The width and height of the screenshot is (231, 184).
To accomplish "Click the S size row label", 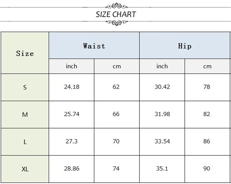I will [25, 87].
